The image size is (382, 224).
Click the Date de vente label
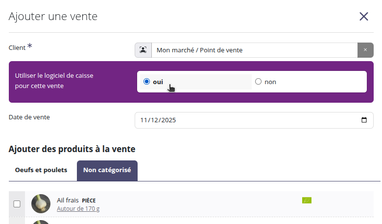point(29,117)
